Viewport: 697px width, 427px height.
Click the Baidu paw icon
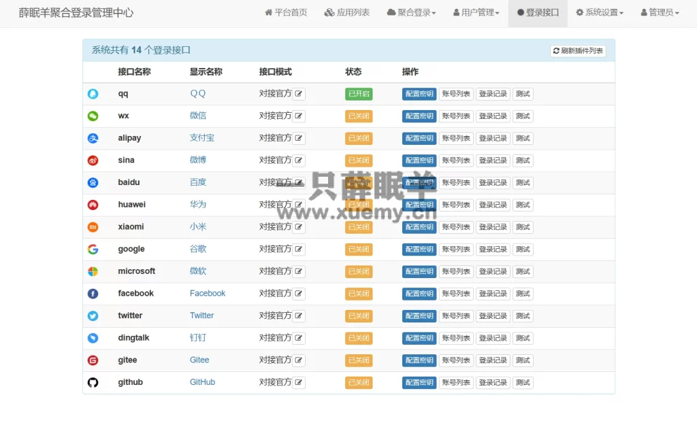(93, 182)
